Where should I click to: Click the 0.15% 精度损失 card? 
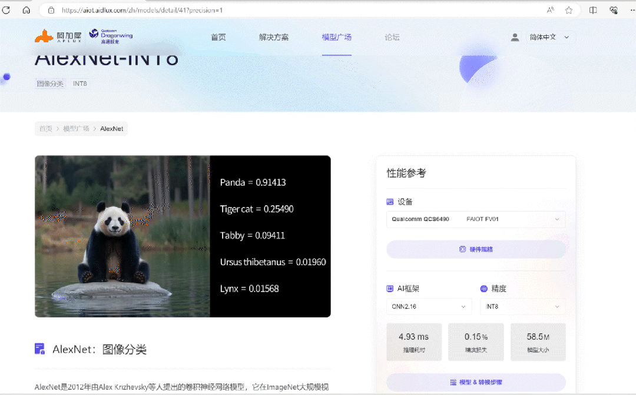point(476,342)
